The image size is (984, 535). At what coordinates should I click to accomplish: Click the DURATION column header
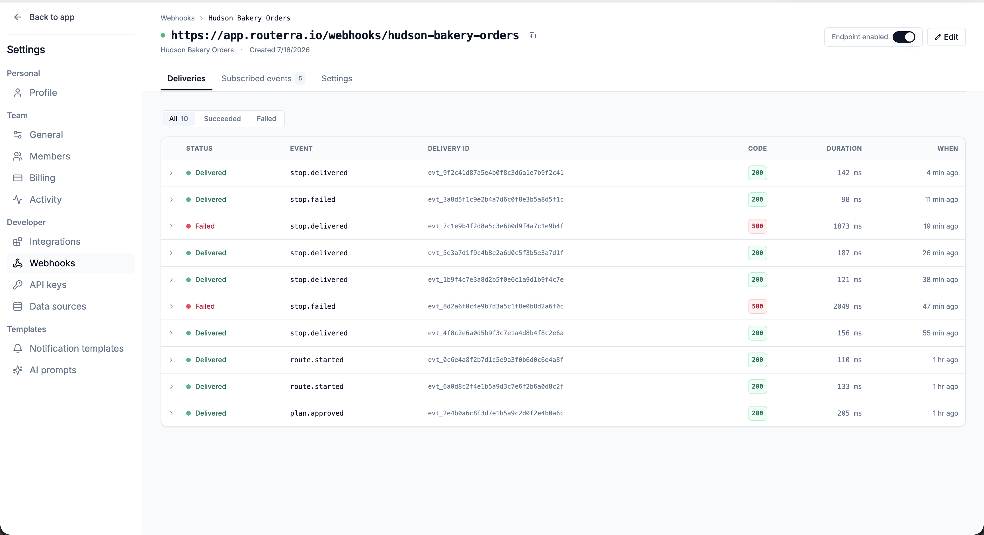pyautogui.click(x=844, y=148)
